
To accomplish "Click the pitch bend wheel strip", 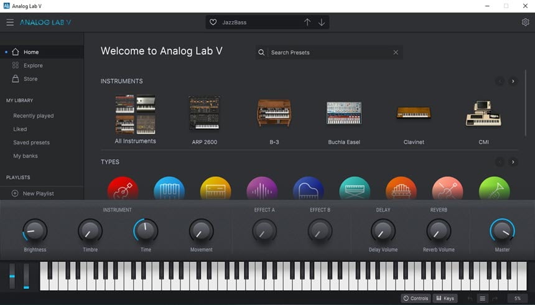I will tap(12, 276).
